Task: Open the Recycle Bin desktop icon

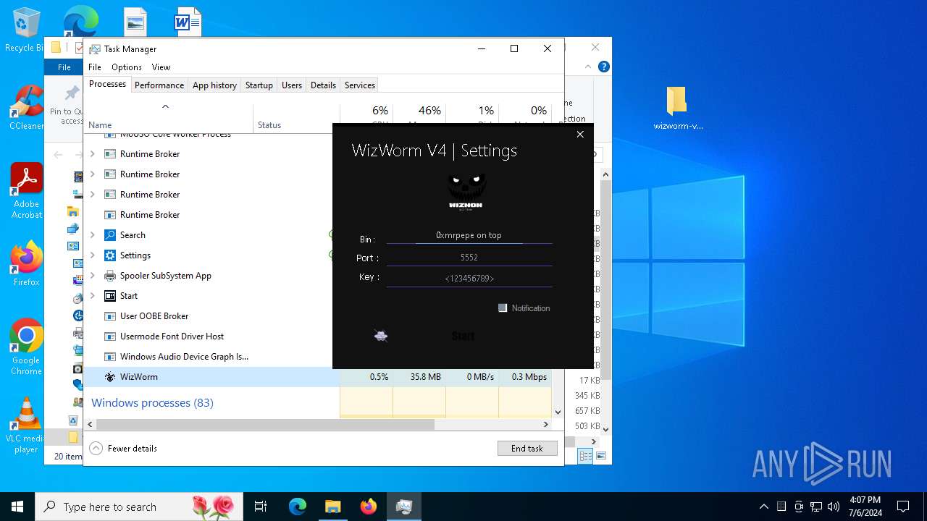Action: pyautogui.click(x=25, y=30)
